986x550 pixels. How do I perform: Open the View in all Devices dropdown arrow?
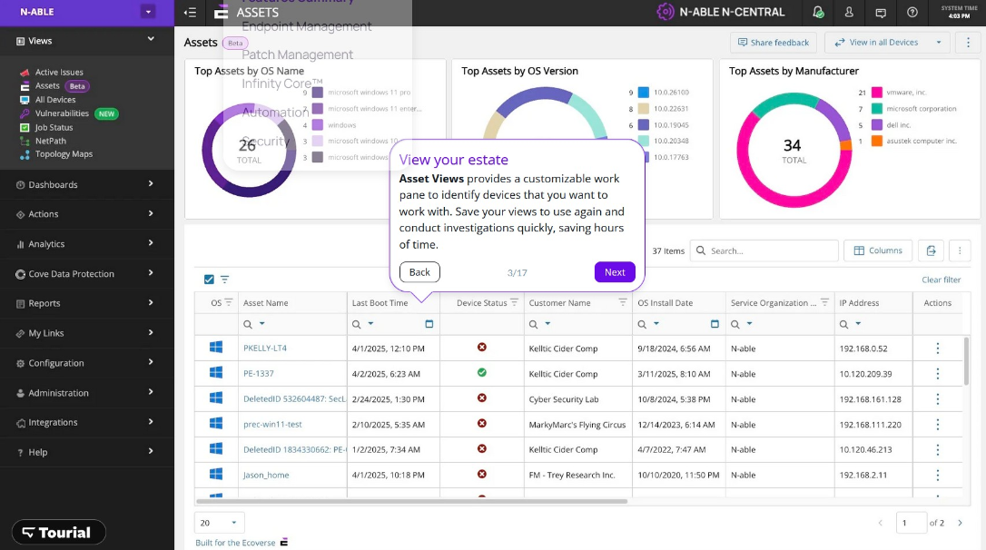pos(938,42)
